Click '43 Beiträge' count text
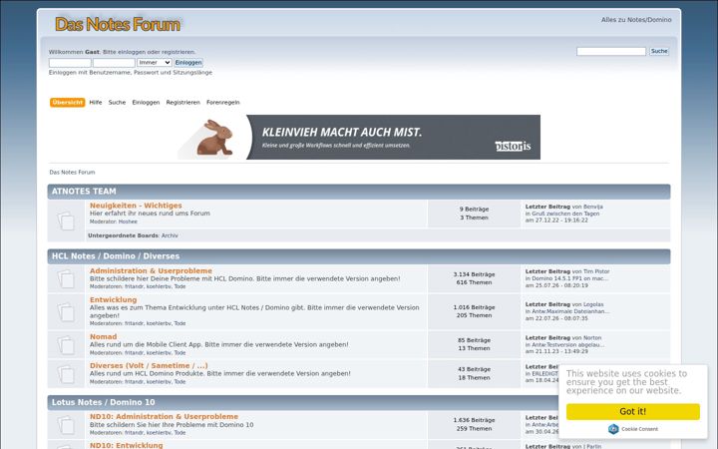 pos(474,369)
